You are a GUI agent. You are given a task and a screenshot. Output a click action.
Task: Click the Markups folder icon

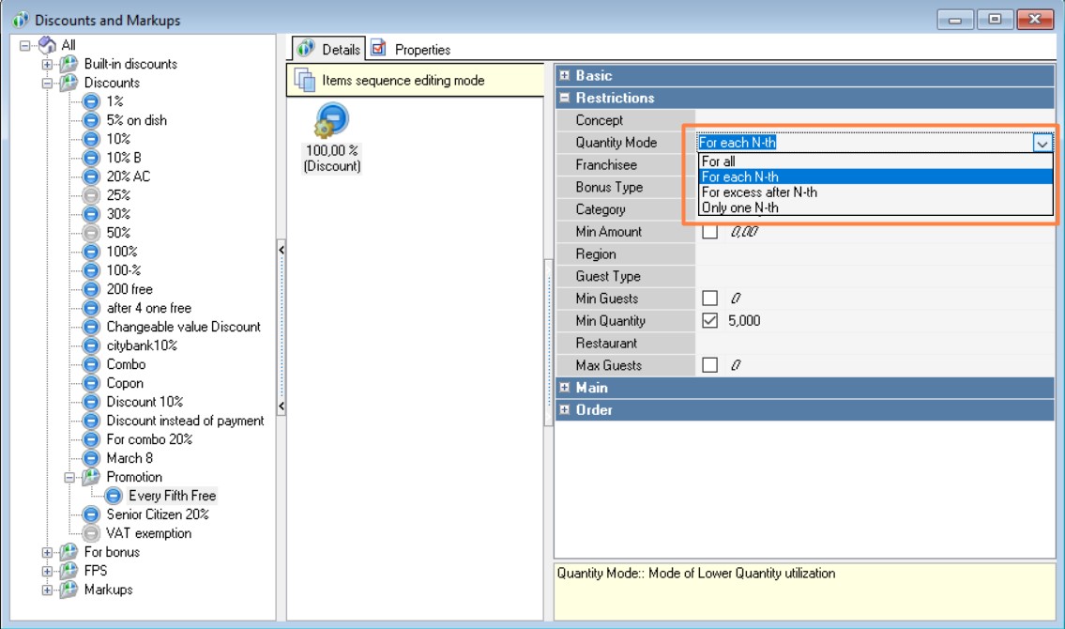coord(68,590)
